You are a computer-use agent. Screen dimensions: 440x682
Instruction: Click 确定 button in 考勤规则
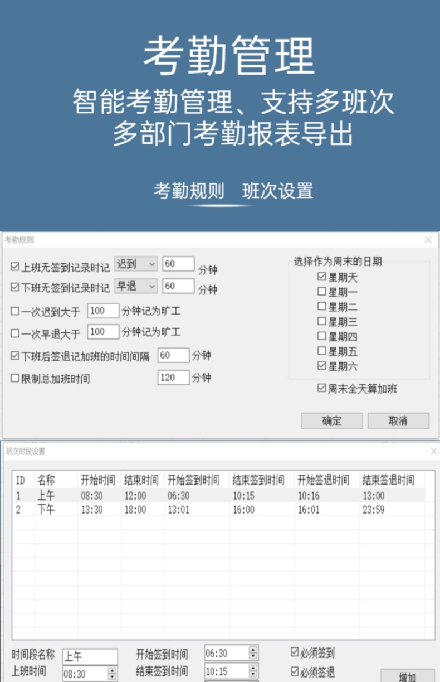pos(331,421)
